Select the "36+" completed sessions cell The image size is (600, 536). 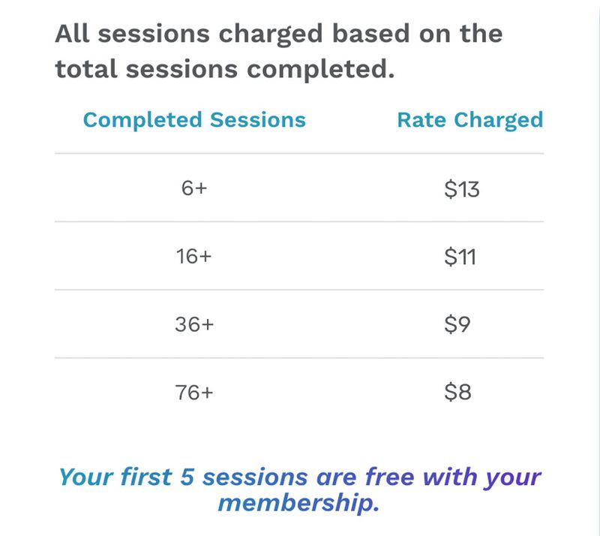point(194,325)
